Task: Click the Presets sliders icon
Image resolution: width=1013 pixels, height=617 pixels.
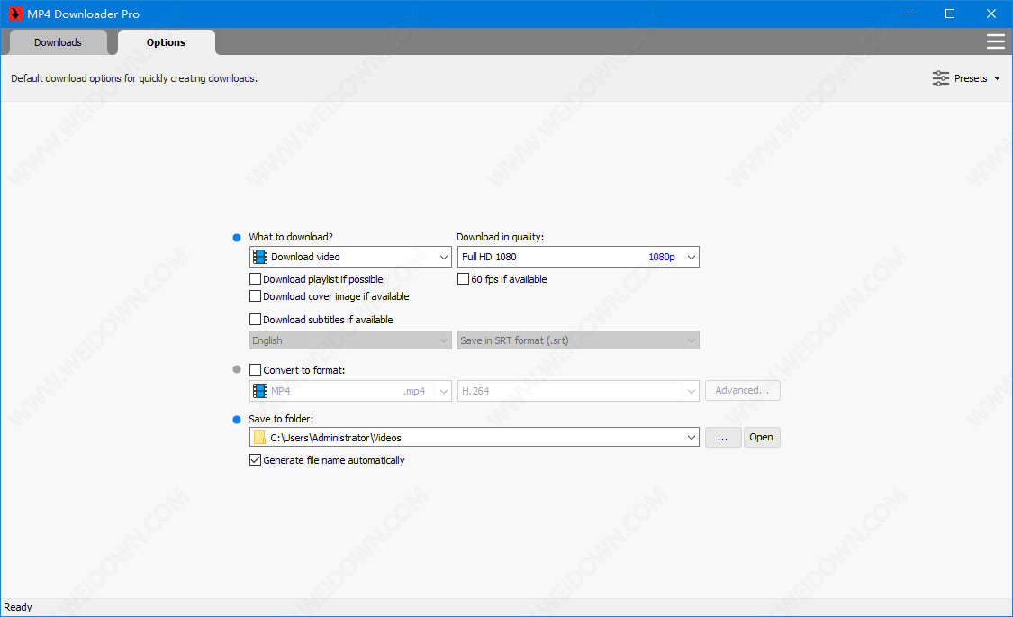Action: tap(941, 78)
